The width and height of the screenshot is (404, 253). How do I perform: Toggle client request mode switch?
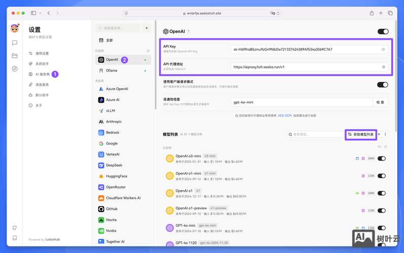tap(383, 85)
